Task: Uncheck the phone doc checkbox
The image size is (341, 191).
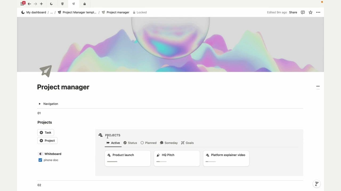Action: [x=40, y=160]
